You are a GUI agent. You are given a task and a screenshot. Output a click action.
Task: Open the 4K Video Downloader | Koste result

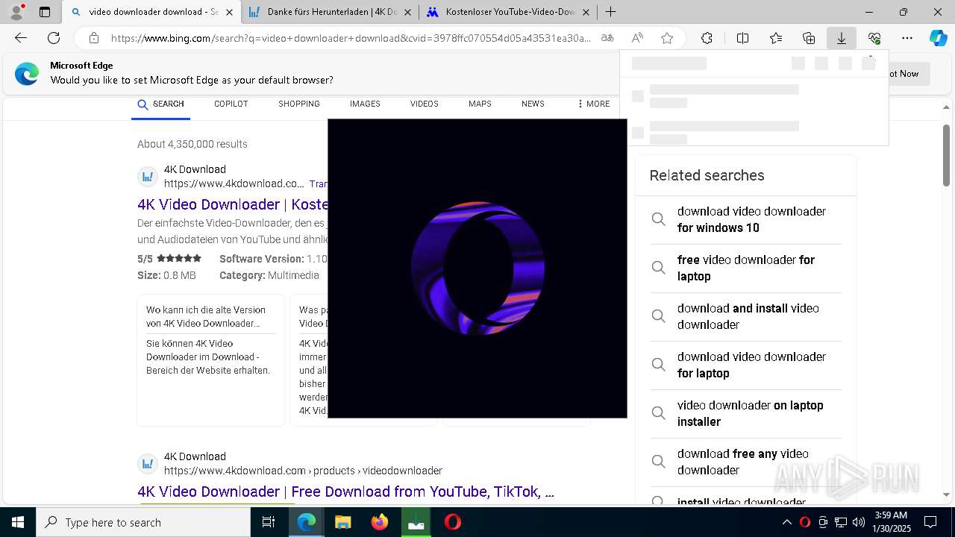point(232,204)
